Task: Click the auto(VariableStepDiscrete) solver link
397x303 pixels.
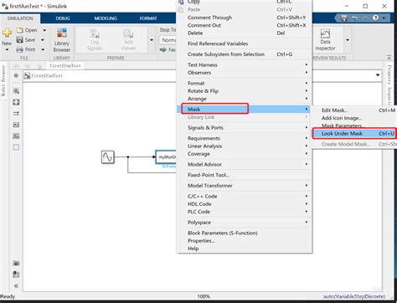Action: tap(354, 296)
